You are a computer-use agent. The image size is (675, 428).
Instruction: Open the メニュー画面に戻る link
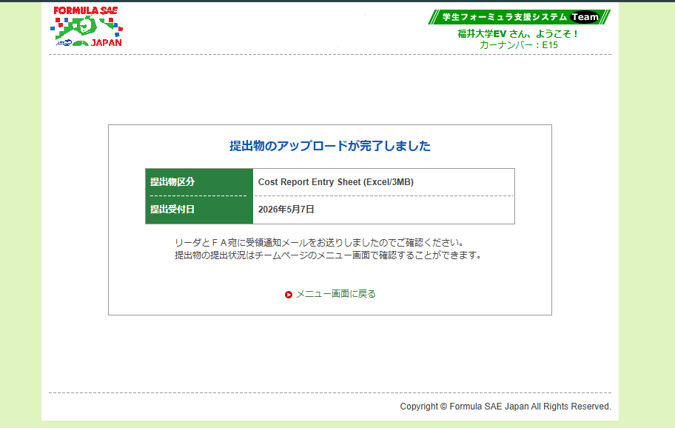[x=336, y=294]
